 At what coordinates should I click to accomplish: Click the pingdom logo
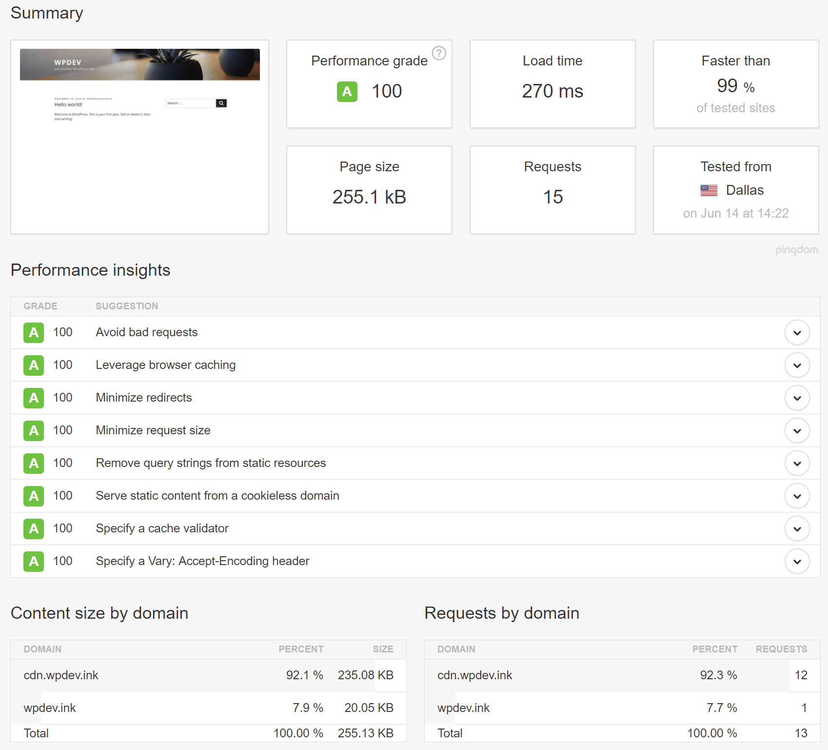click(x=797, y=250)
